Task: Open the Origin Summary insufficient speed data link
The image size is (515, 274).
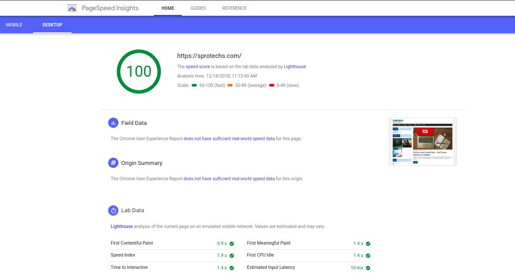Action: [229, 179]
